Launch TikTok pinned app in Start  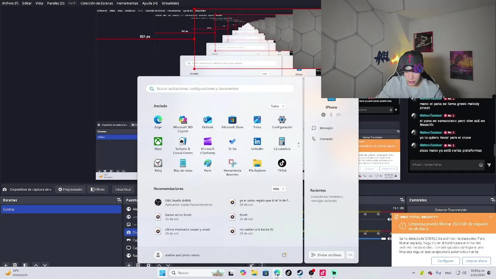[x=282, y=165]
